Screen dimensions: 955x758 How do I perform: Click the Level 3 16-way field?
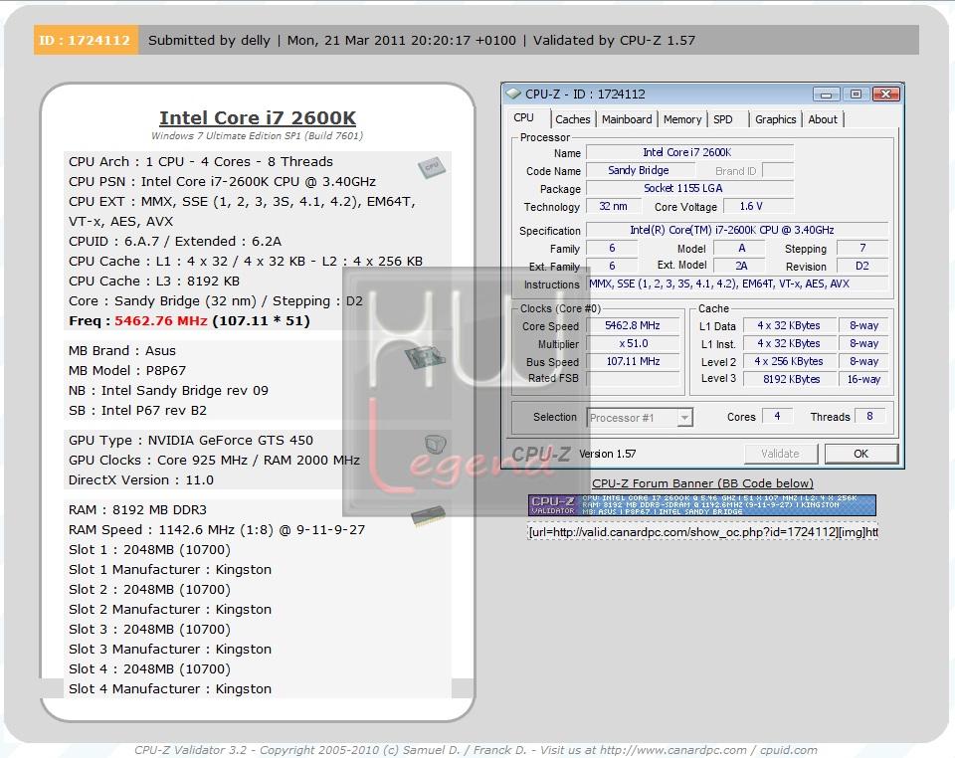pyautogui.click(x=863, y=379)
